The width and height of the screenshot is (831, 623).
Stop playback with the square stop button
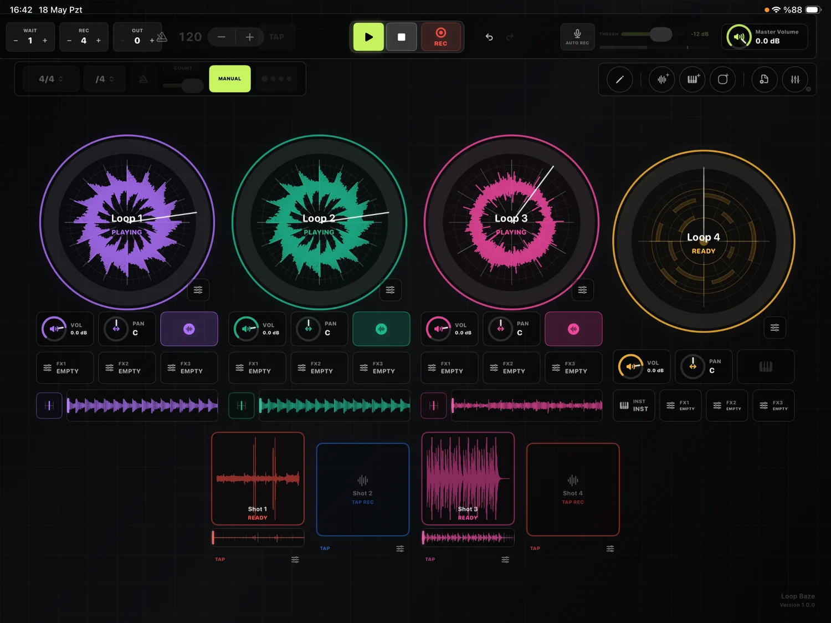(x=402, y=37)
